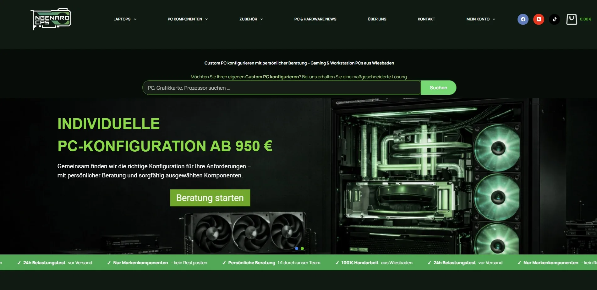
Task: Expand the PC Komponenten menu chevron
Action: point(206,19)
